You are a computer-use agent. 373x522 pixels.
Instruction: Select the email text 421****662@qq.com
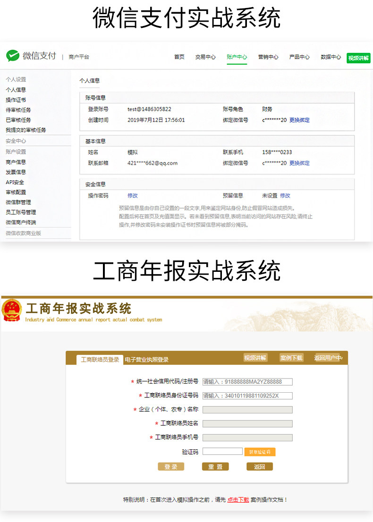(x=153, y=163)
